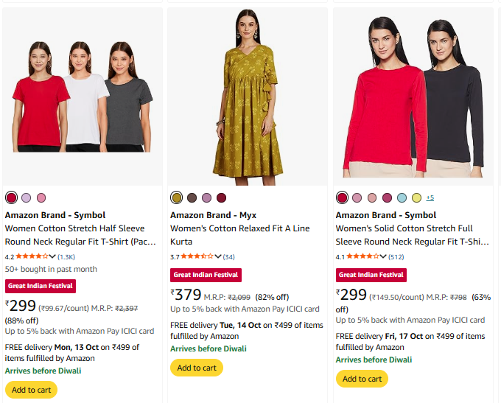
Task: Expand rating chevron beside 4.1 stars
Action: tap(382, 256)
